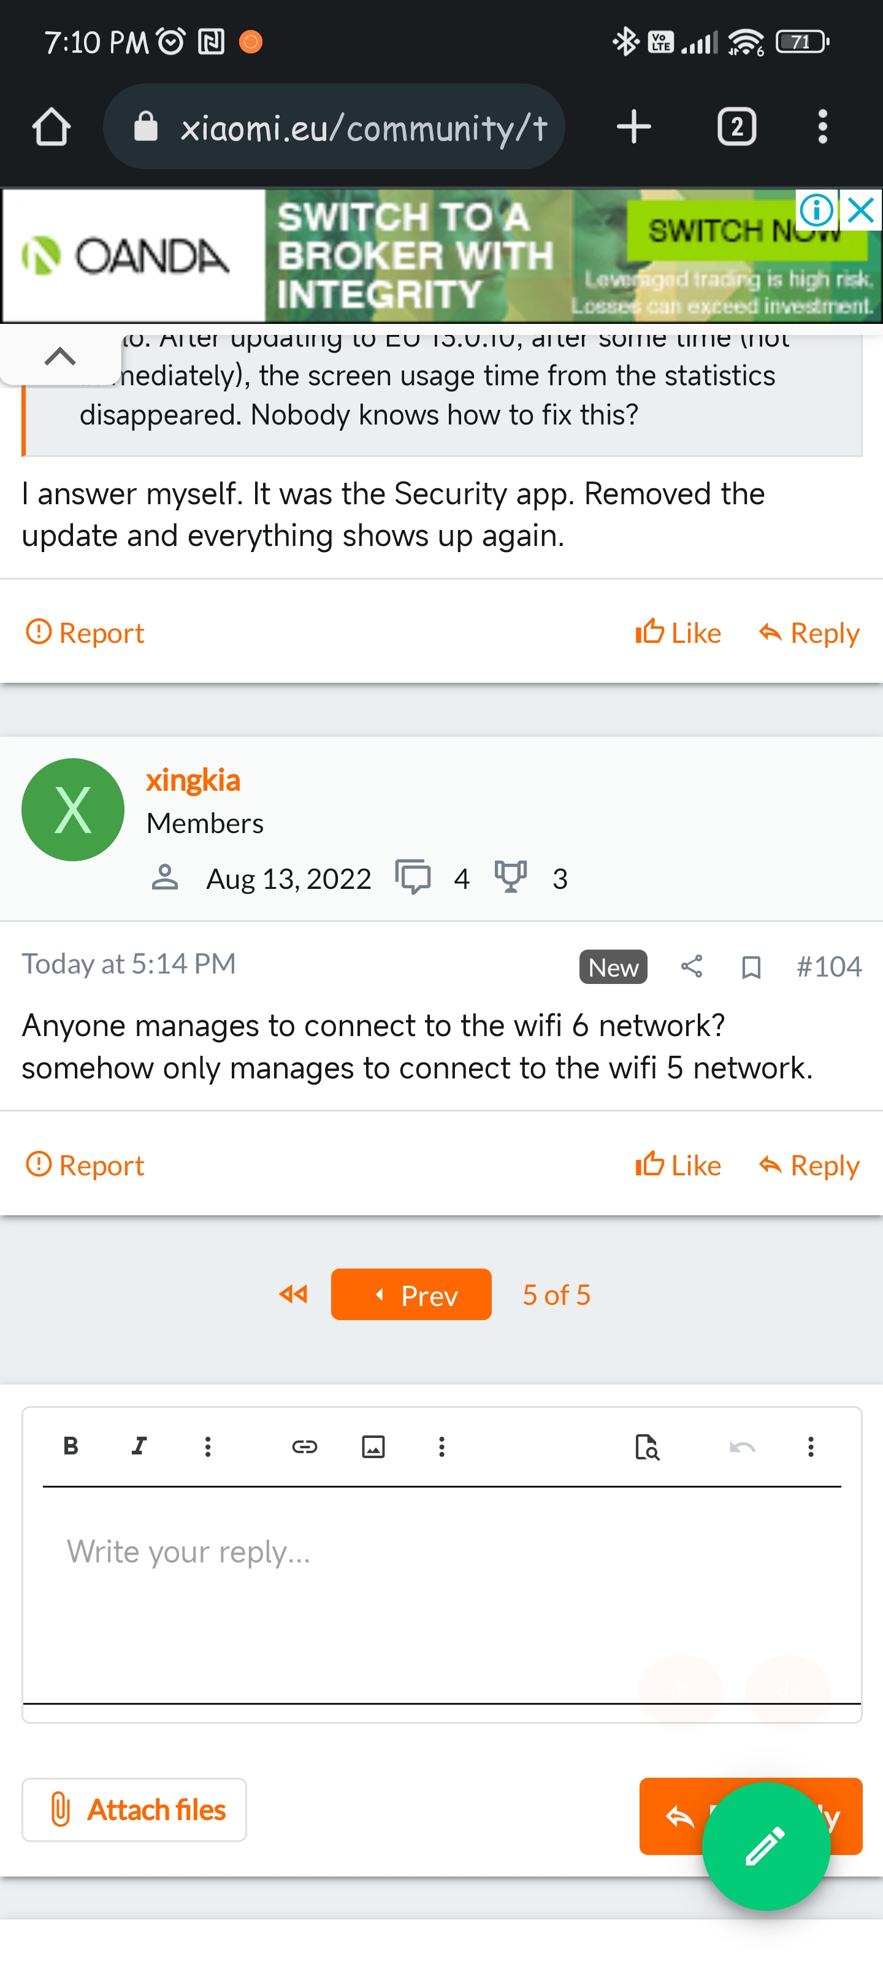This screenshot has height=1963, width=883.
Task: Collapse using the up chevron tab
Action: point(60,356)
